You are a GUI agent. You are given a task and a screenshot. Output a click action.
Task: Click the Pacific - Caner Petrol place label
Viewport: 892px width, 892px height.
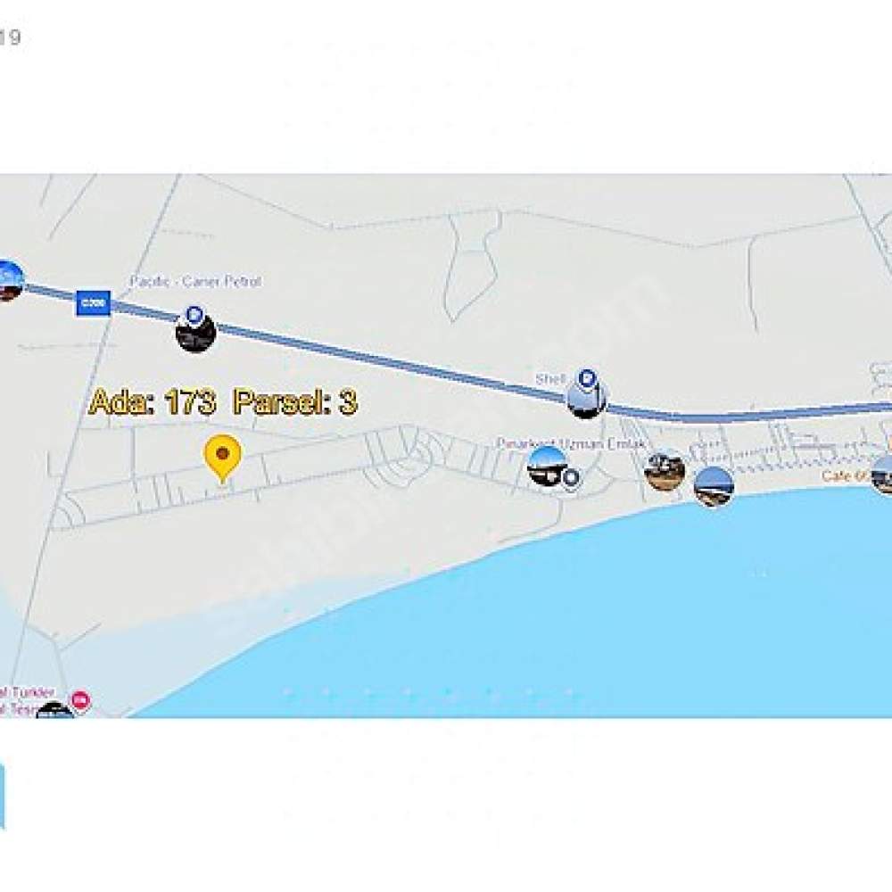pyautogui.click(x=195, y=281)
